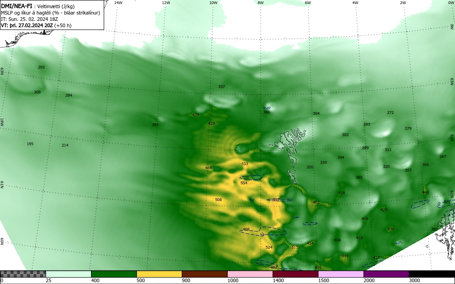Click the 8W longitude label
The width and height of the screenshot is (455, 284).
point(261,3)
